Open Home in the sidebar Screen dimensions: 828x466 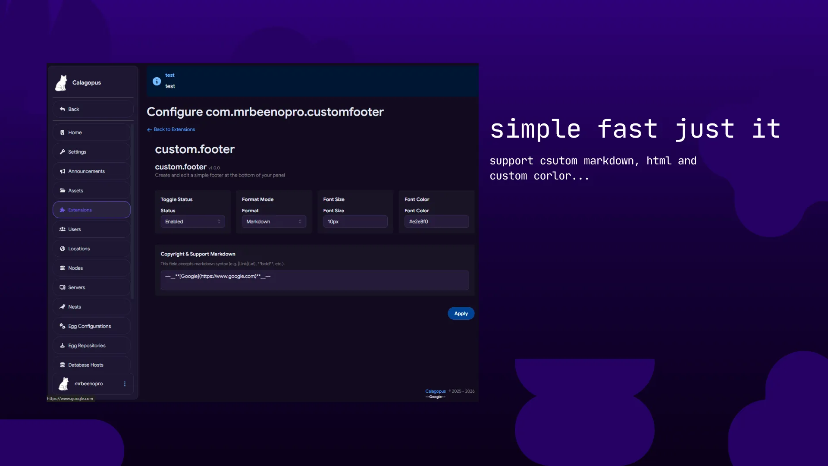click(91, 132)
